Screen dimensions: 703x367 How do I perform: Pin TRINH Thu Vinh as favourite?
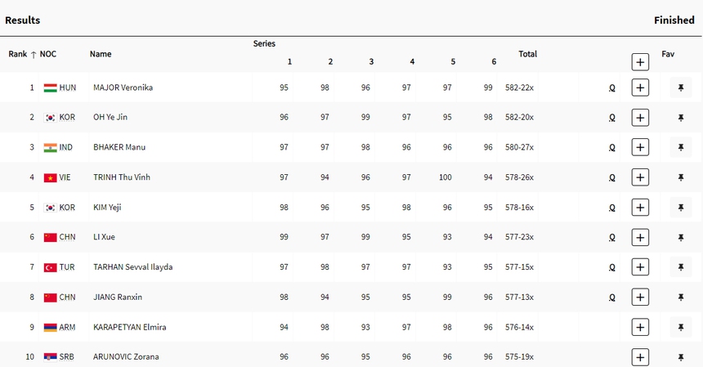(x=680, y=177)
